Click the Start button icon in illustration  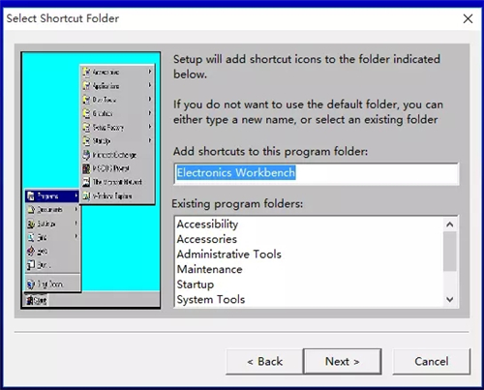click(30, 301)
